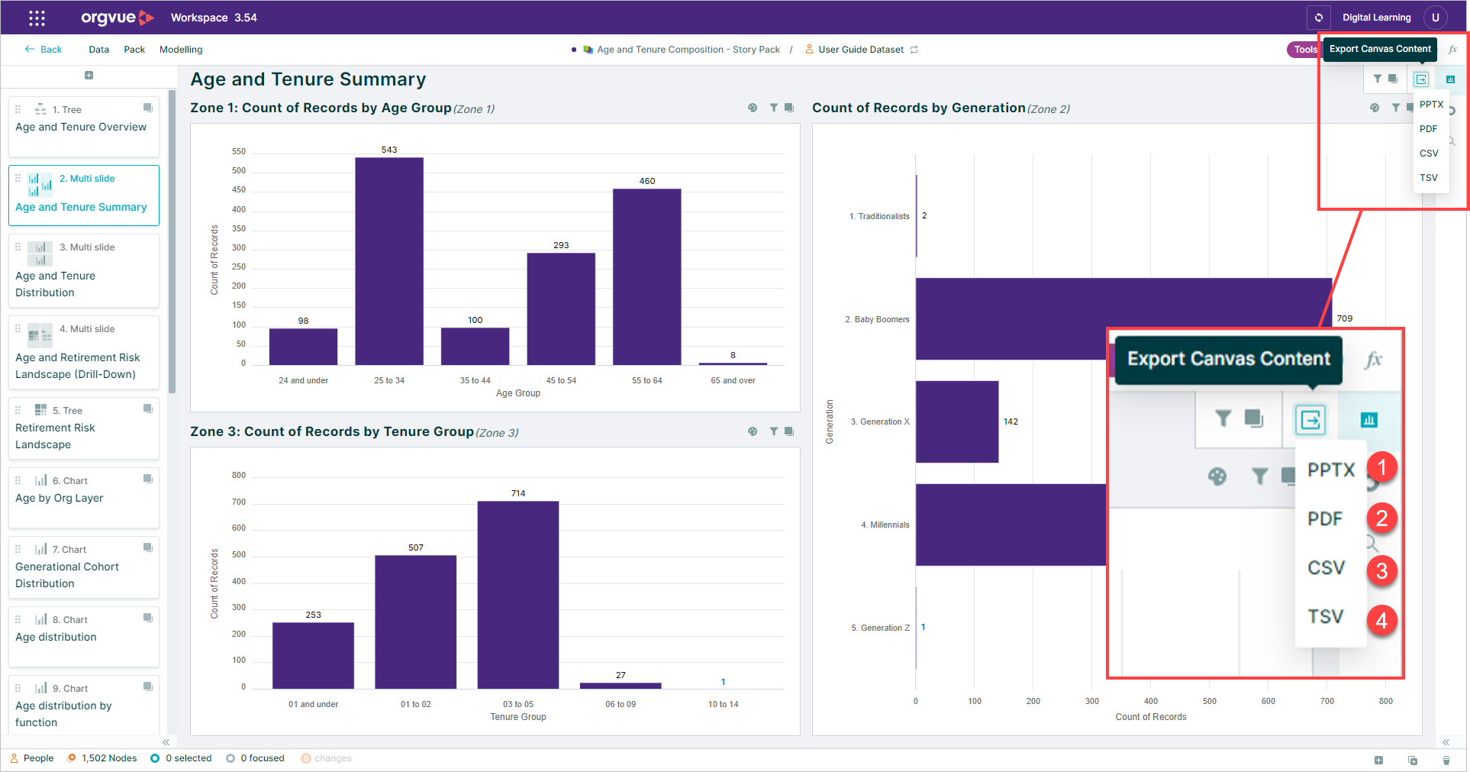The width and height of the screenshot is (1470, 772).
Task: Click the trash icon in status bar
Action: coord(1446,760)
